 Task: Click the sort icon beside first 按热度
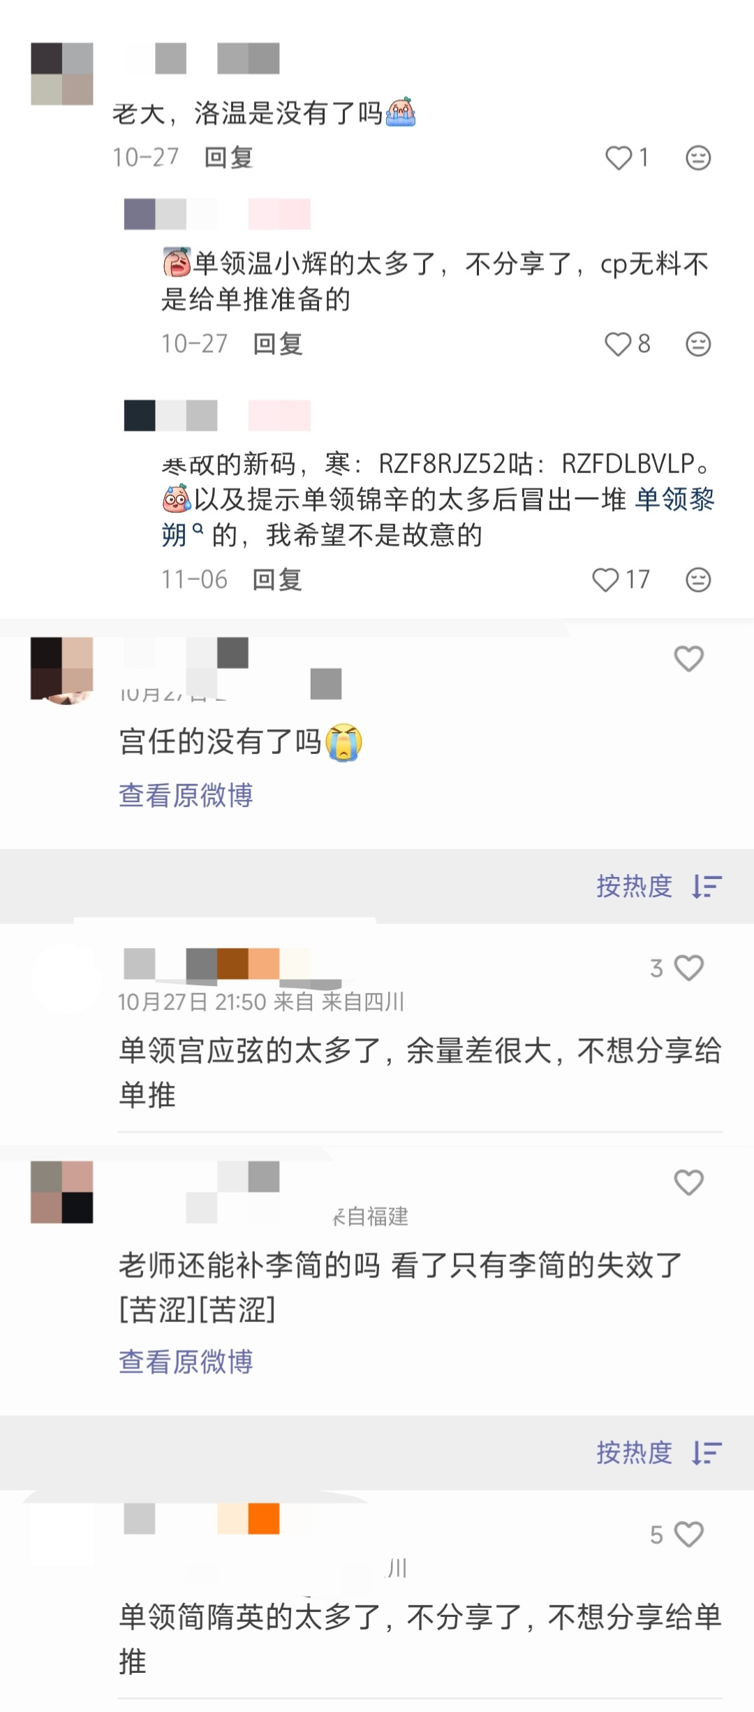[x=707, y=886]
